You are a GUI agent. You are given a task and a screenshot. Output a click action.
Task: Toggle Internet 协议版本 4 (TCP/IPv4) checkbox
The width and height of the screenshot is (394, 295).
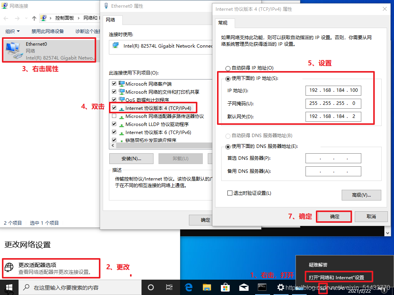[x=114, y=108]
